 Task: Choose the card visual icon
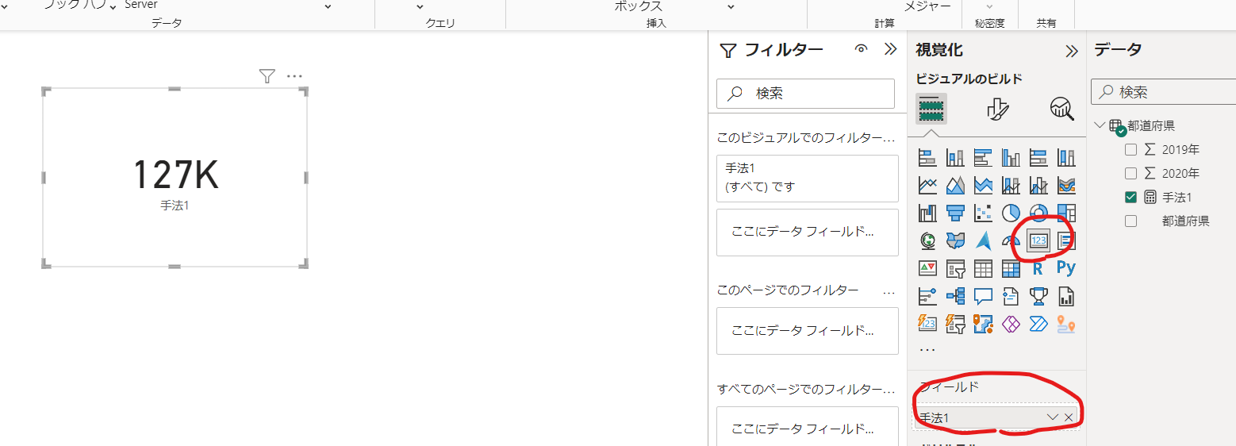(x=1038, y=240)
